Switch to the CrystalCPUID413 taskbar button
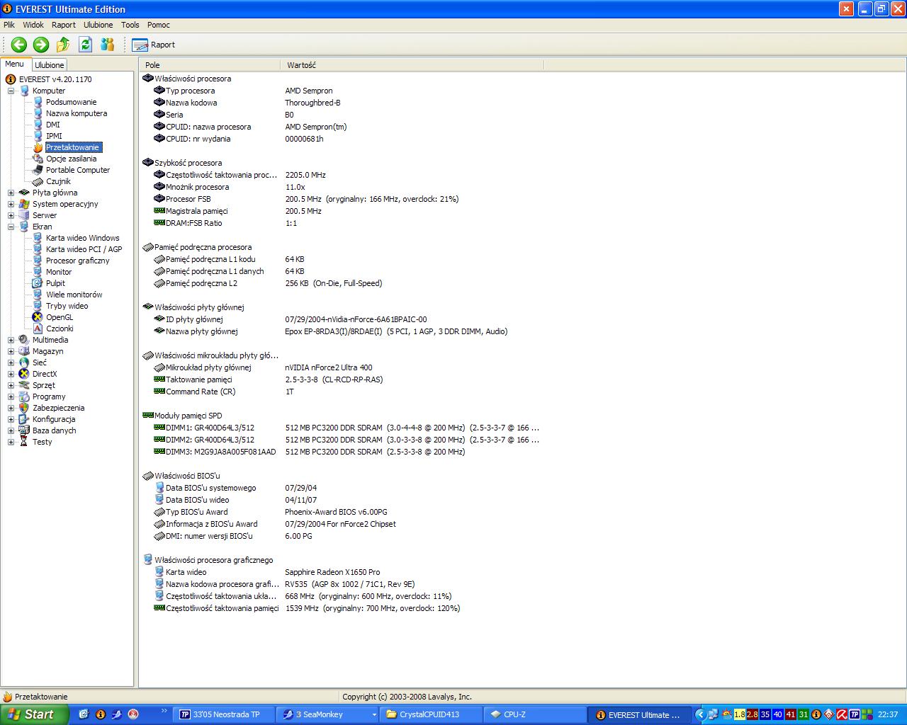The width and height of the screenshot is (907, 725). [431, 714]
